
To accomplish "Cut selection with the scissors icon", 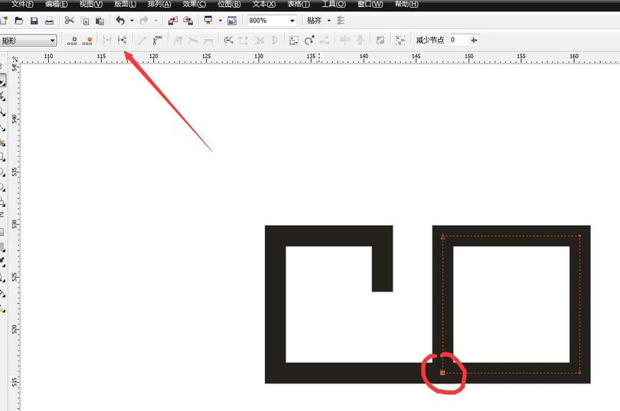I will (x=70, y=20).
